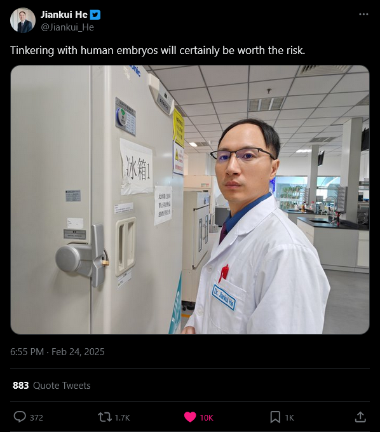Click the tweet text about human embryos
The height and width of the screenshot is (432, 380).
click(x=158, y=50)
